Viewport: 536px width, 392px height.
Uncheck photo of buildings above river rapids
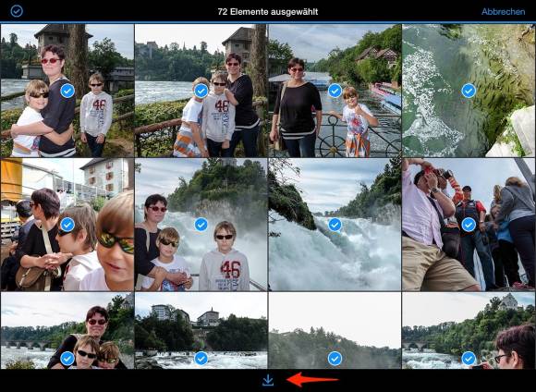click(201, 359)
